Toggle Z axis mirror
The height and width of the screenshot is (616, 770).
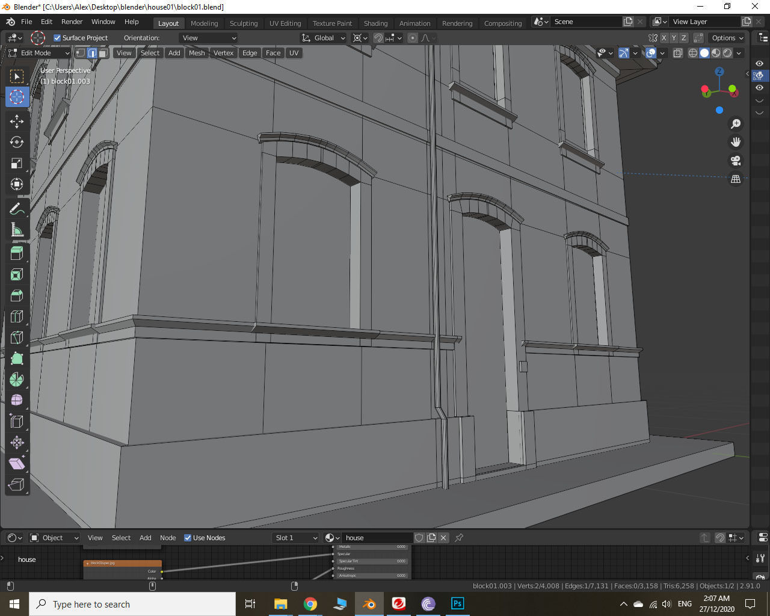[683, 38]
